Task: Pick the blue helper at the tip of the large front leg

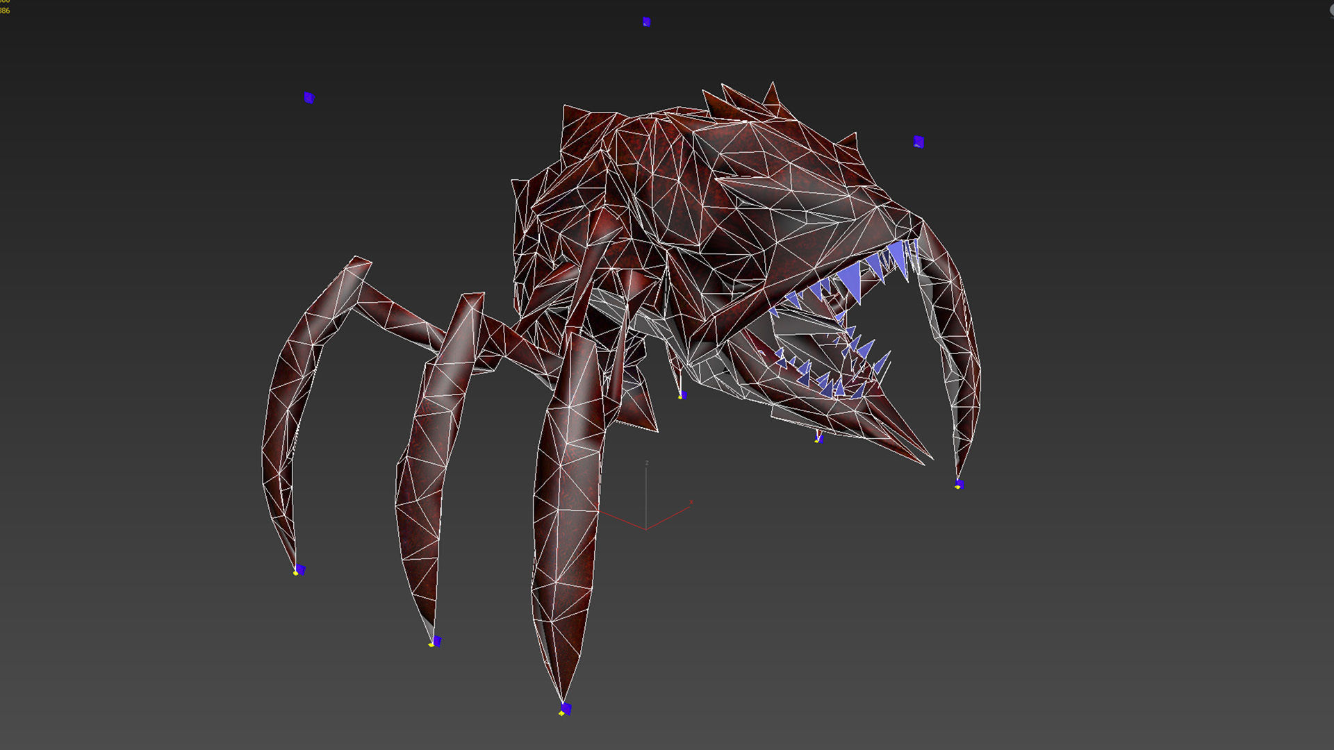Action: coord(565,709)
